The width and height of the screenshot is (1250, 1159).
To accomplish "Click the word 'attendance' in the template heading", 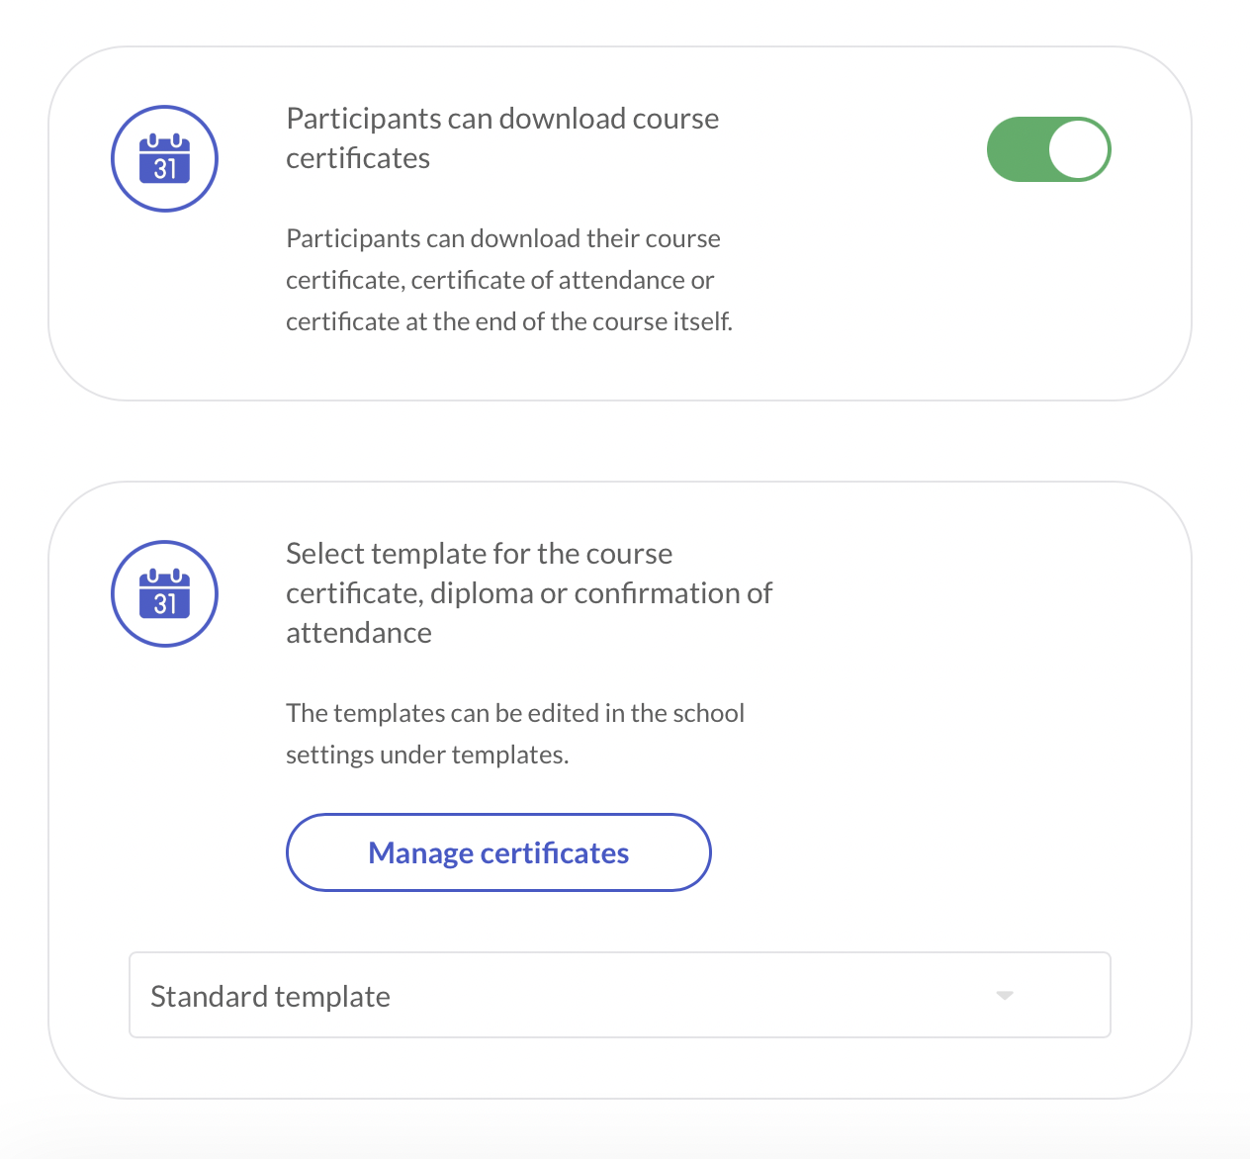I will [359, 633].
